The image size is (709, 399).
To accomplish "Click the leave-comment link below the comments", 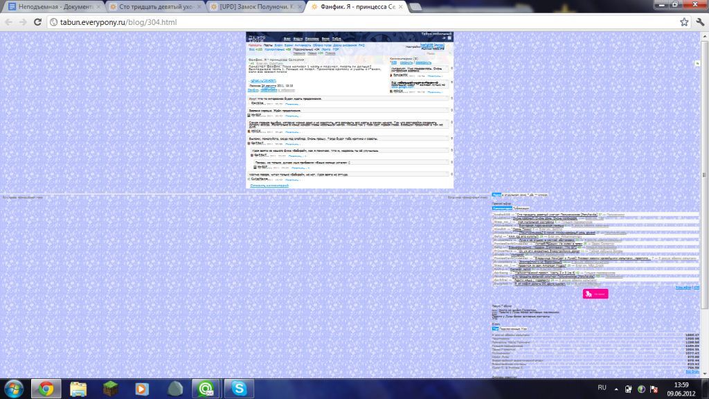I will point(269,186).
